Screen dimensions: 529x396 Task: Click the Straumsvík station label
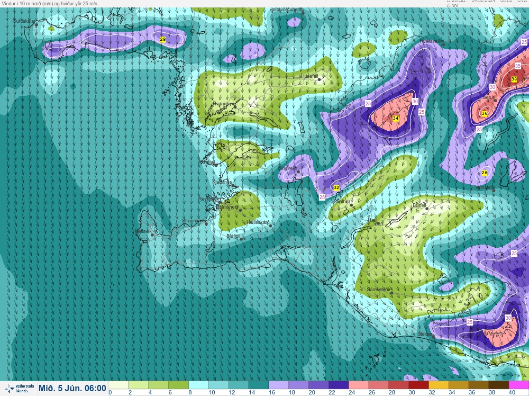pyautogui.click(x=194, y=221)
